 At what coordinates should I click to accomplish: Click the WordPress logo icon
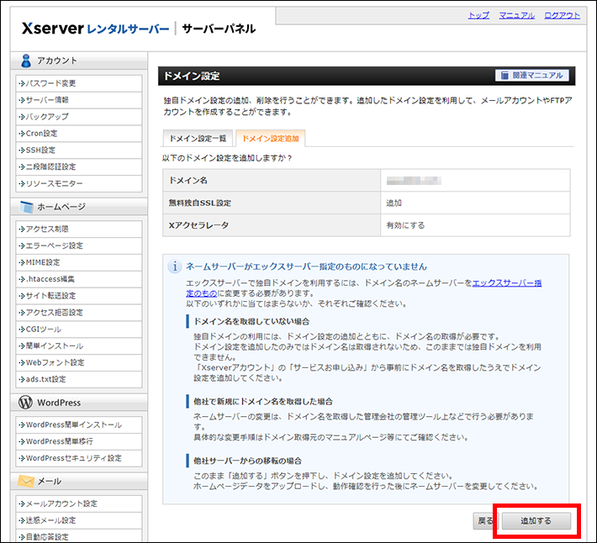point(25,403)
